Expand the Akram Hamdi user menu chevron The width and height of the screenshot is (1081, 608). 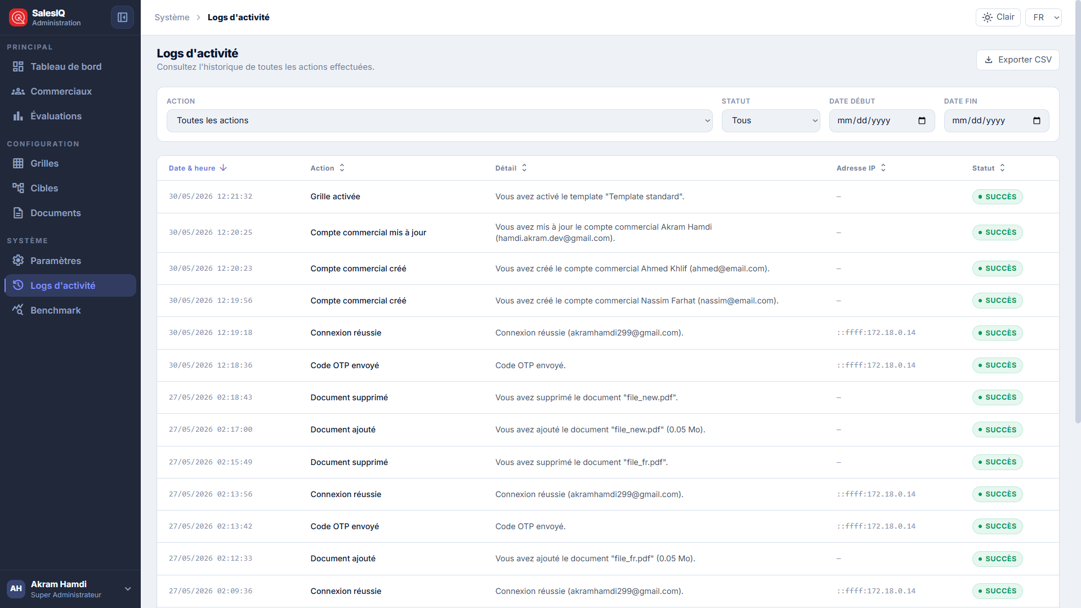(x=128, y=589)
